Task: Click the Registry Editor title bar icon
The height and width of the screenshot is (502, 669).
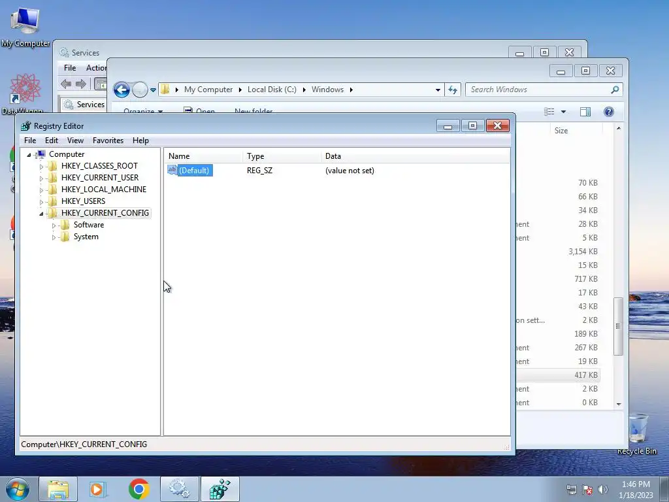Action: (x=25, y=126)
